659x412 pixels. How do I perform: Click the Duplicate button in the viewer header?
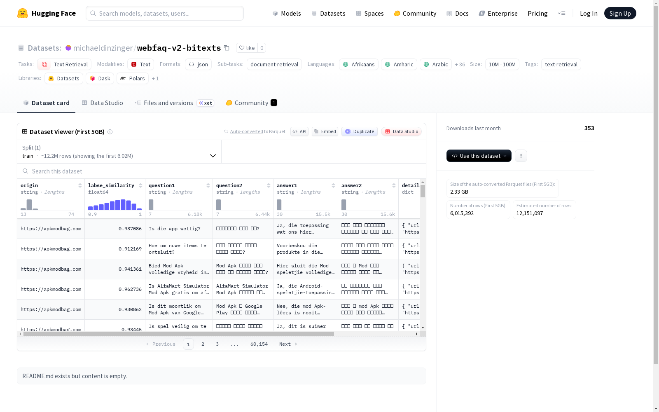[360, 131]
